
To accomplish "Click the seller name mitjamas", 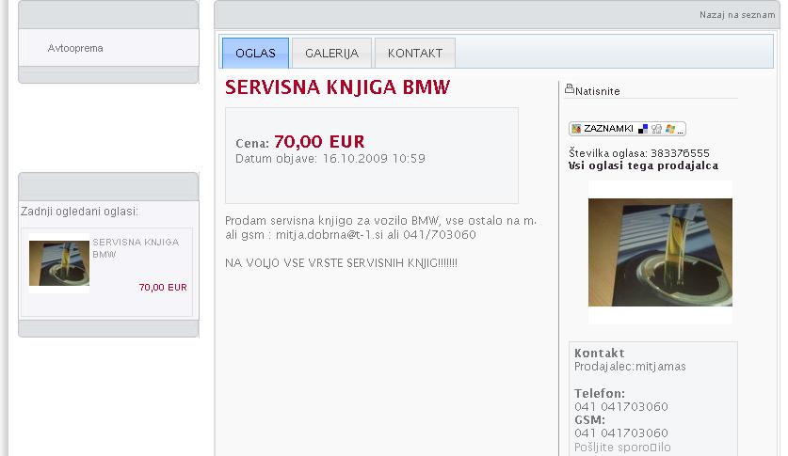I will (x=660, y=367).
